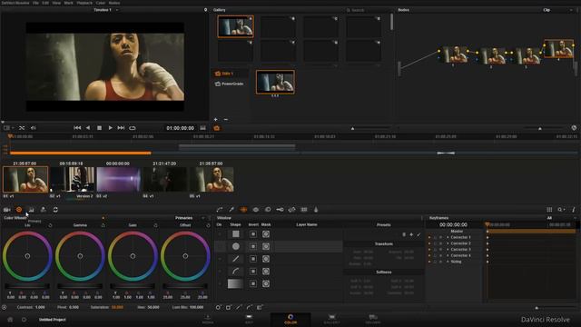Expand the Corrector 3 keyframe track
The image size is (581, 327).
[x=448, y=250]
